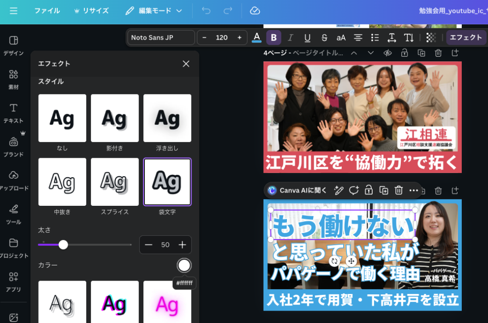Toggle bold formatting button

[x=274, y=38]
